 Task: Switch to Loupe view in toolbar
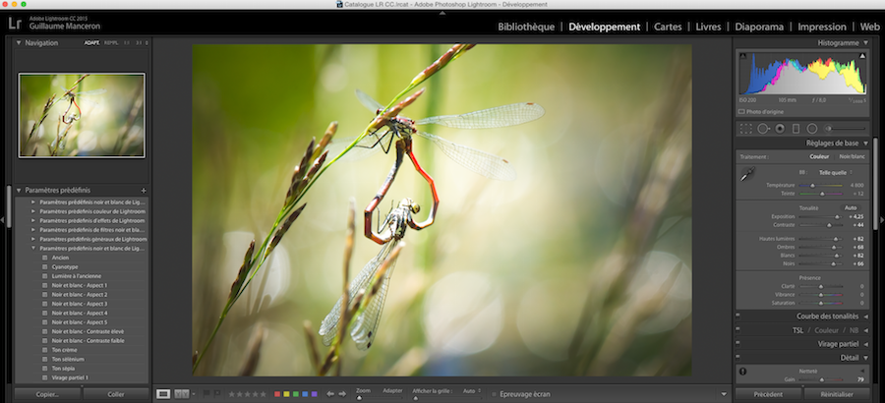163,394
